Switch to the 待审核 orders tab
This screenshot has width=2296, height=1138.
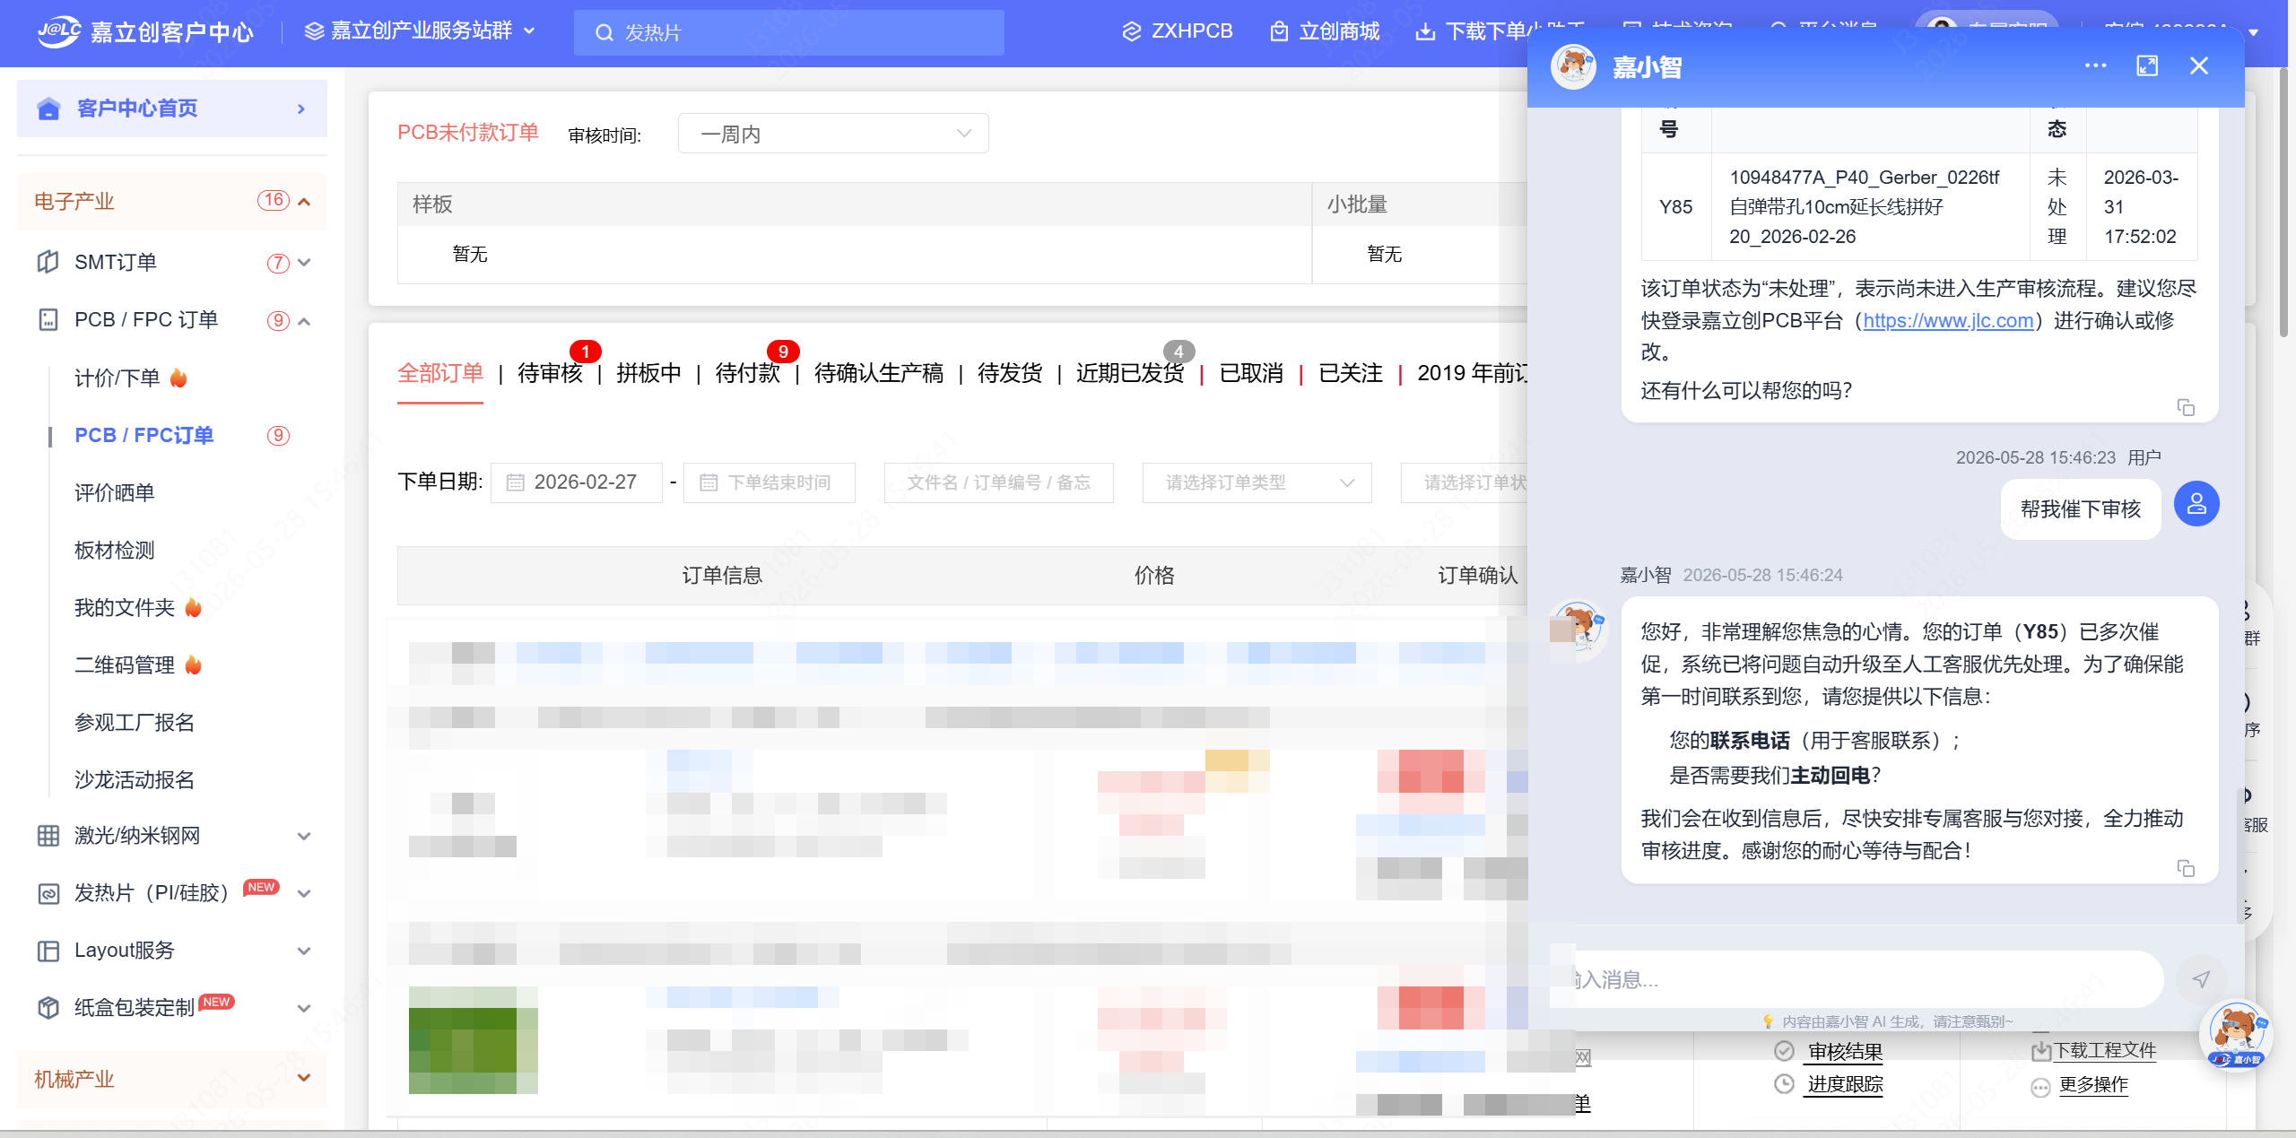pos(550,373)
